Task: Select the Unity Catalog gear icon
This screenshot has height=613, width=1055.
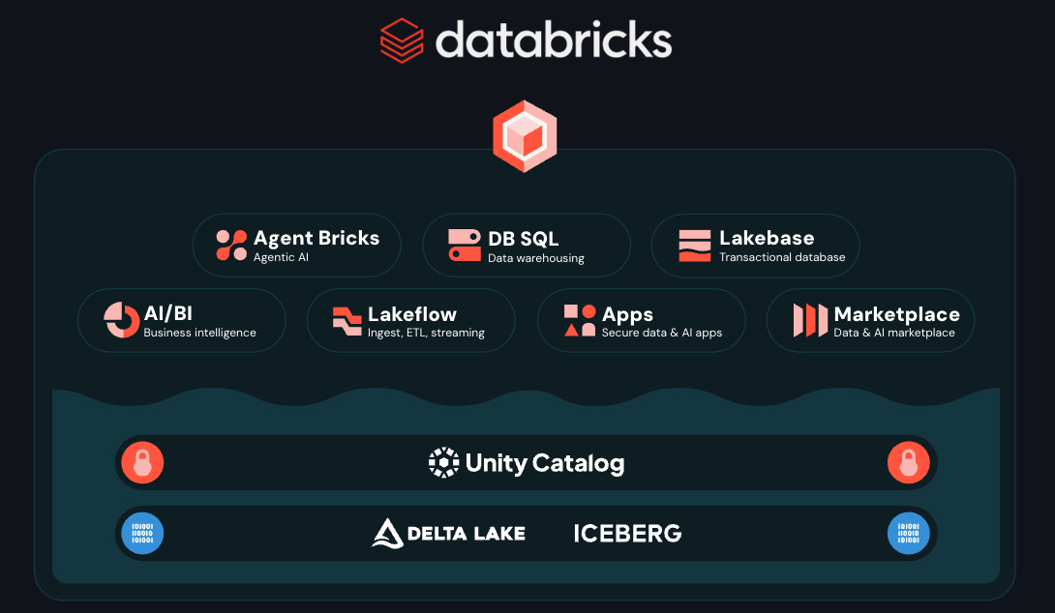Action: click(x=443, y=462)
